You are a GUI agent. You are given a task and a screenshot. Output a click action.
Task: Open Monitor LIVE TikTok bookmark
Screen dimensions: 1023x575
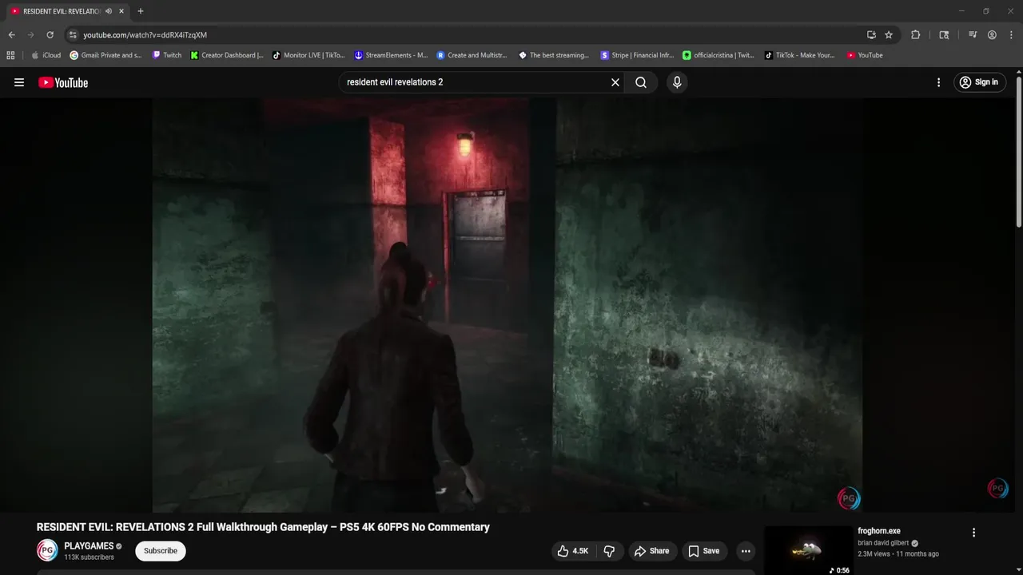308,55
